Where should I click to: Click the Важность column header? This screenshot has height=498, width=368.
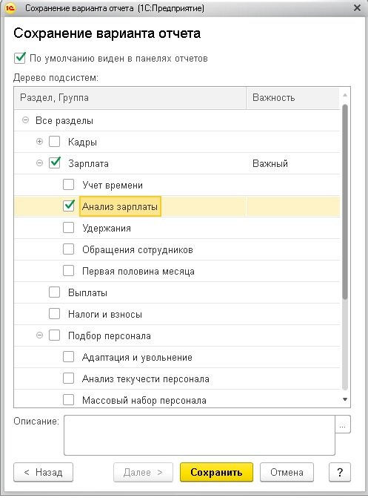click(292, 98)
